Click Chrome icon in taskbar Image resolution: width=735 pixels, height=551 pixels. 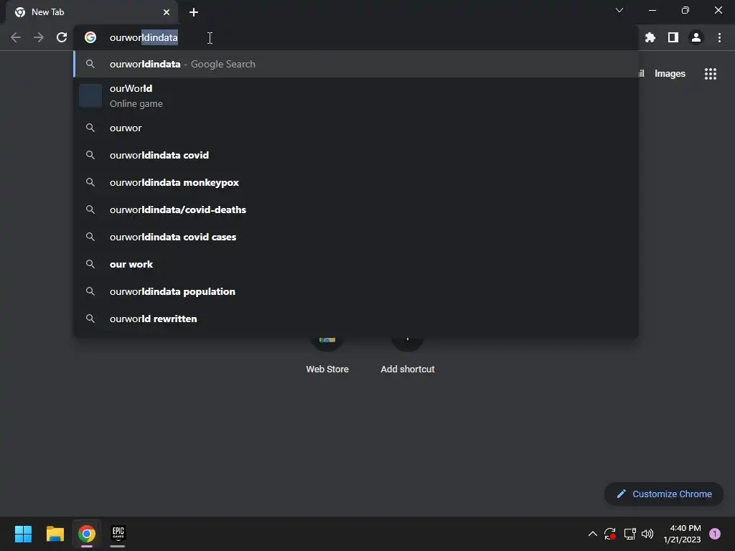pyautogui.click(x=87, y=534)
